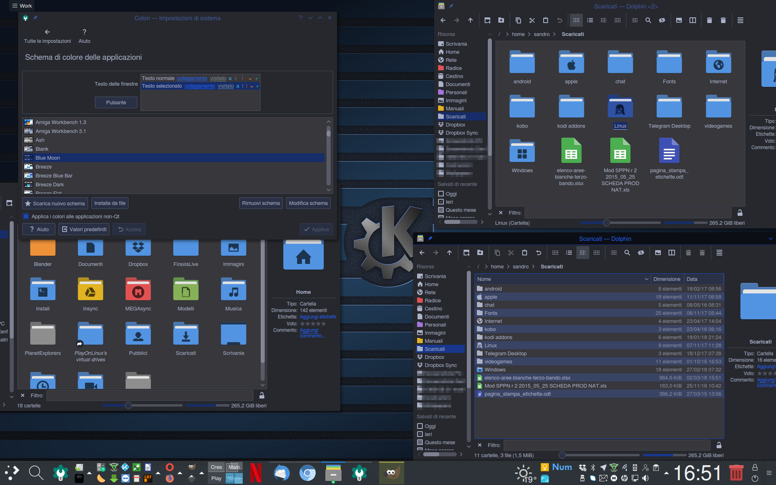Click the Nome column header dropdown arrow

click(x=646, y=279)
